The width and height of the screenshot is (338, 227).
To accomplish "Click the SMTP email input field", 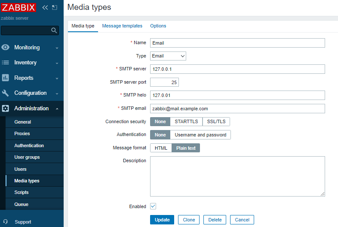I will (x=237, y=109).
